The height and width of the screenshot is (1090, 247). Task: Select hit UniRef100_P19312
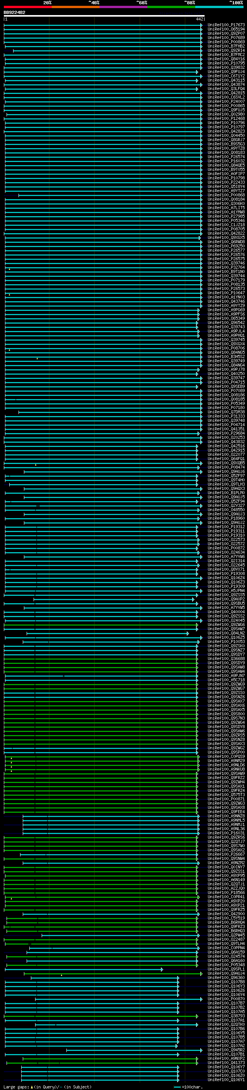pyautogui.click(x=226, y=527)
